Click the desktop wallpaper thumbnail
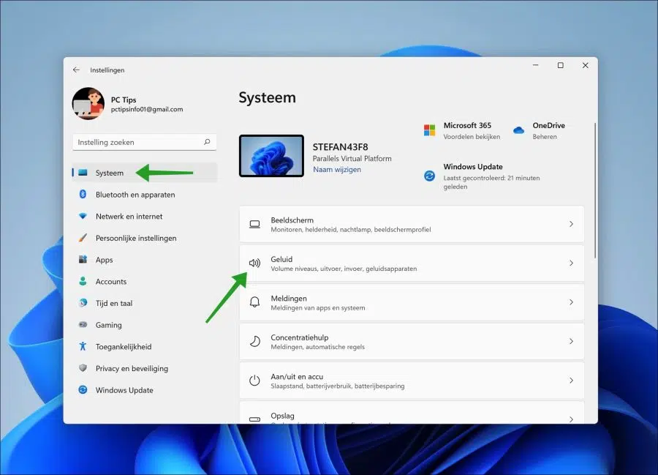The image size is (658, 475). click(271, 156)
